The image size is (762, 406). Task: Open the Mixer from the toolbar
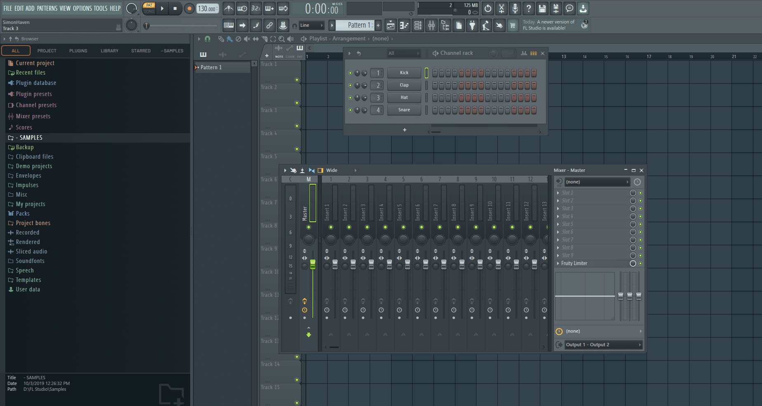pyautogui.click(x=431, y=25)
